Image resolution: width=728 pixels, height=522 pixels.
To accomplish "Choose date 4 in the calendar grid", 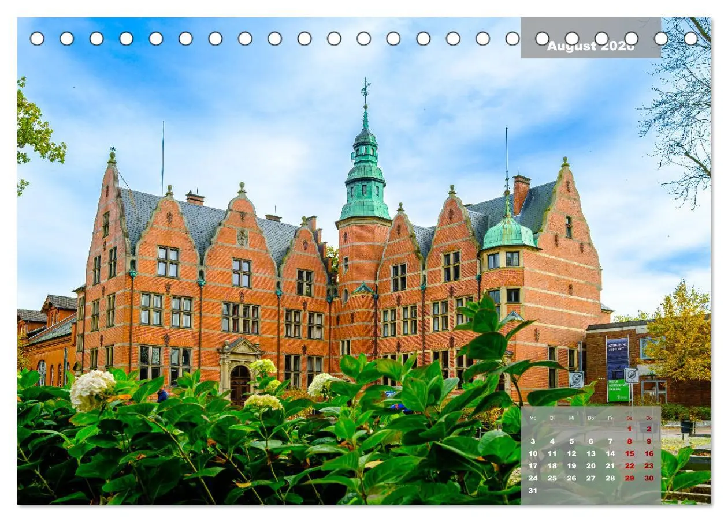I will [x=552, y=441].
